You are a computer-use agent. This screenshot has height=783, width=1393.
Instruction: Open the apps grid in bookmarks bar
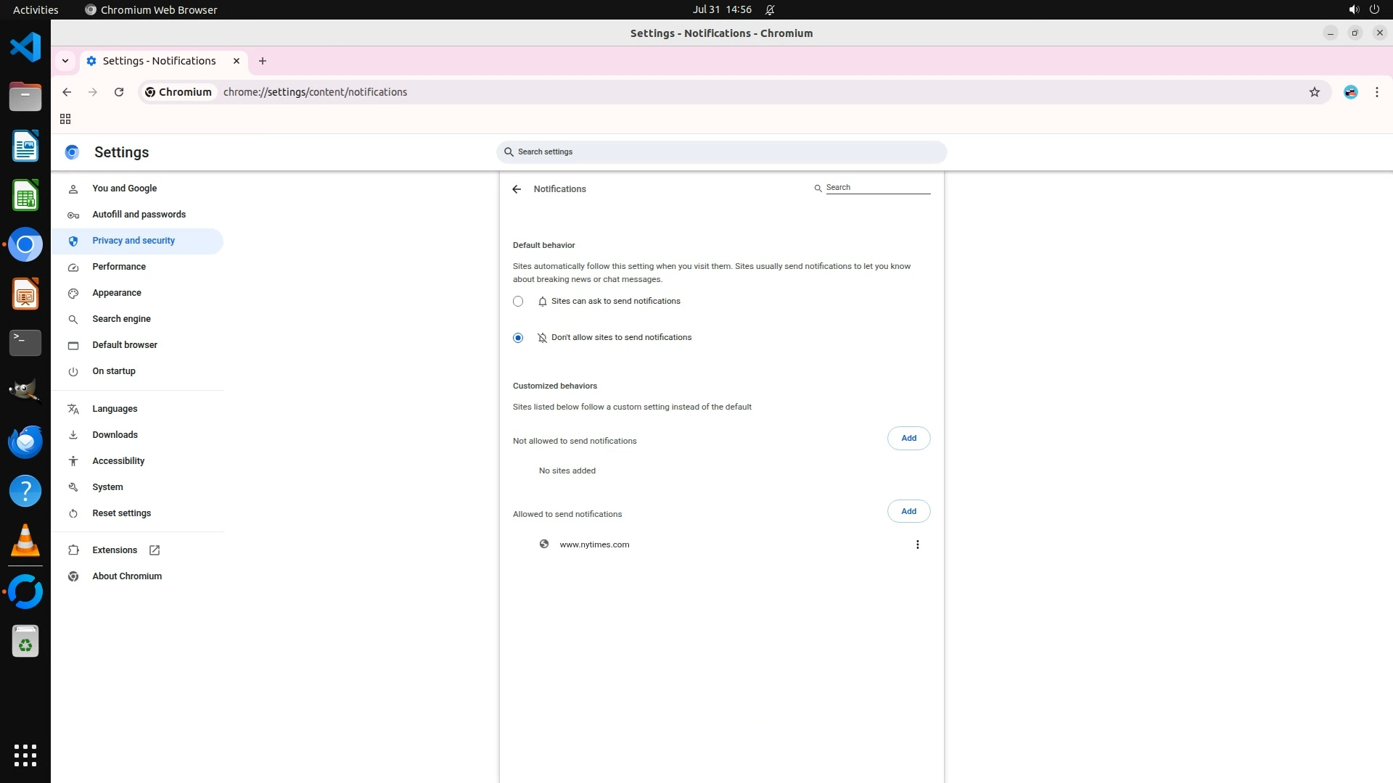tap(65, 119)
